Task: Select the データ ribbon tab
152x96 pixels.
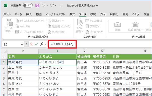Action: pyautogui.click(x=83, y=14)
